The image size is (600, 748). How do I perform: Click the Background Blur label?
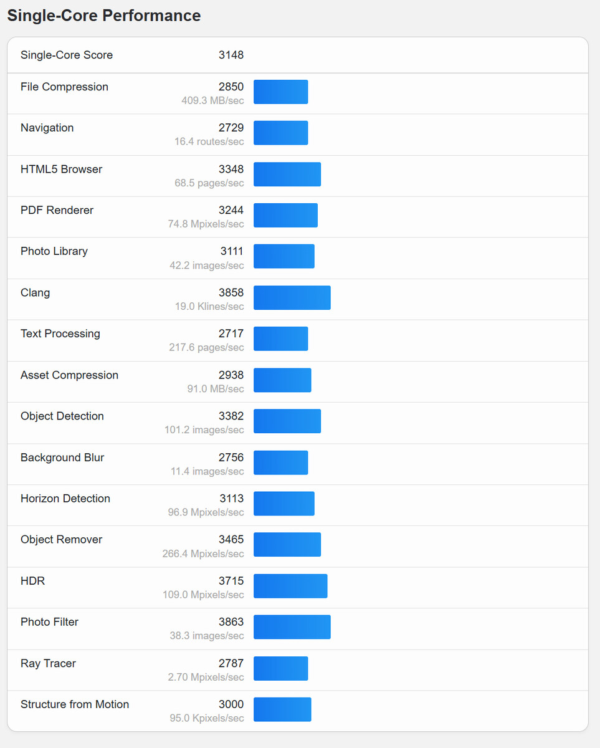[x=62, y=458]
